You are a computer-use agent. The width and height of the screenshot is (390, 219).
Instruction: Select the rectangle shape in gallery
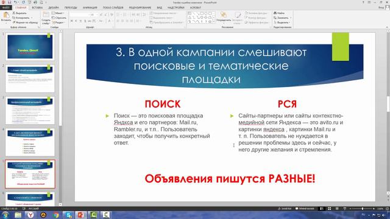click(x=201, y=13)
